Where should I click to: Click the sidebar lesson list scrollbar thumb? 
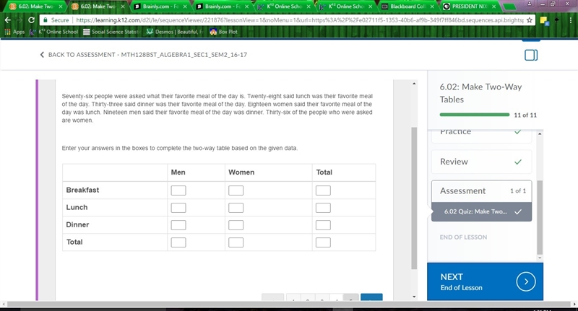540,217
